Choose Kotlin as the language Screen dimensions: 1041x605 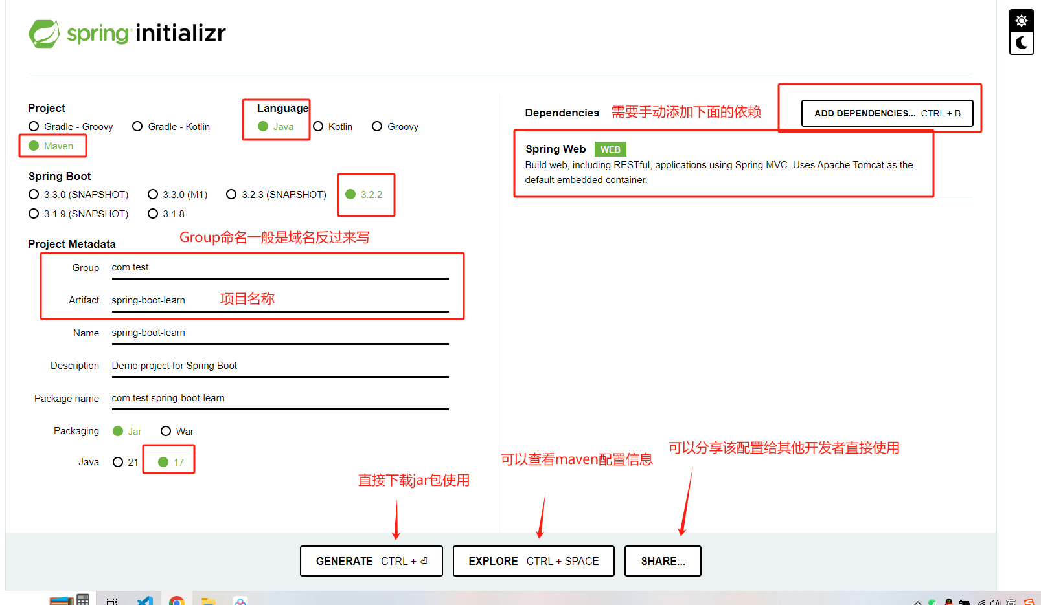[x=333, y=126]
